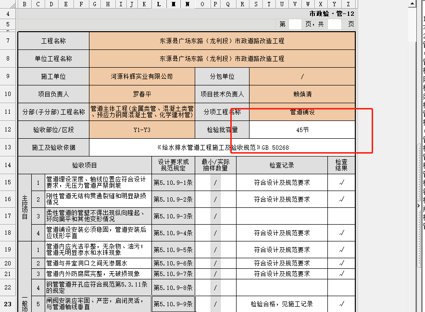Screen dimensions: 425x312
Task: Select the 最小/实际抽样数量 header cell
Action: [215, 165]
